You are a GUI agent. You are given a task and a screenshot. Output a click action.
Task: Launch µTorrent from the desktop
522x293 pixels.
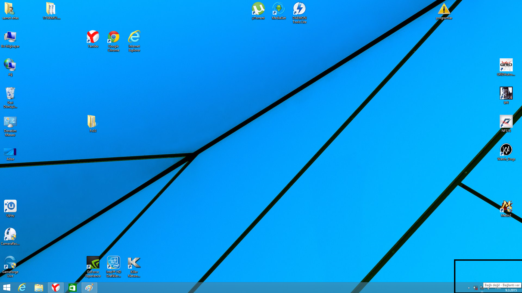click(258, 11)
